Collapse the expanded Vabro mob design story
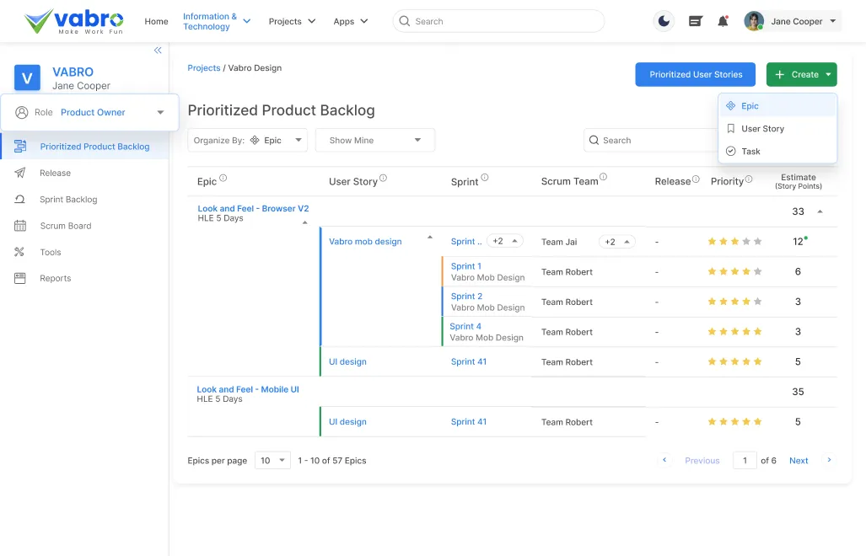Viewport: 866px width, 556px height. coord(429,238)
